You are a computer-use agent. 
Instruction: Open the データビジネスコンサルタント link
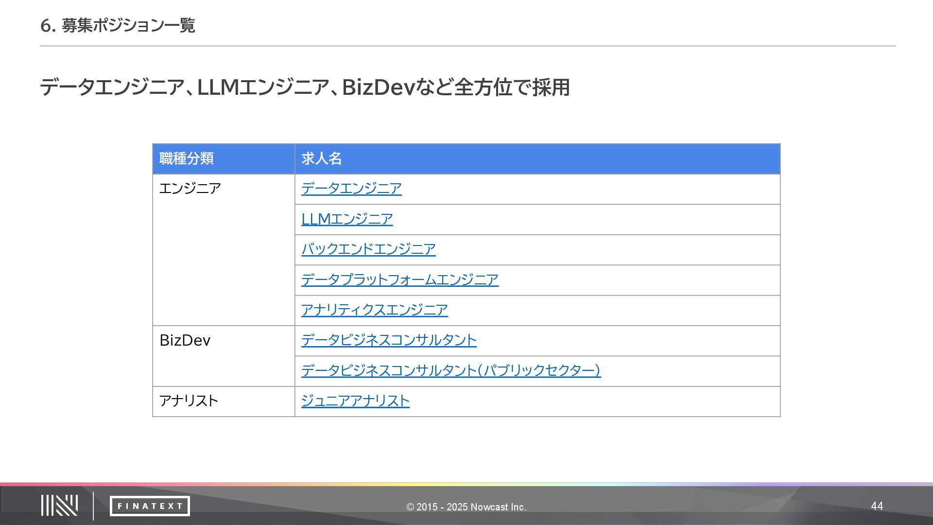click(x=388, y=340)
